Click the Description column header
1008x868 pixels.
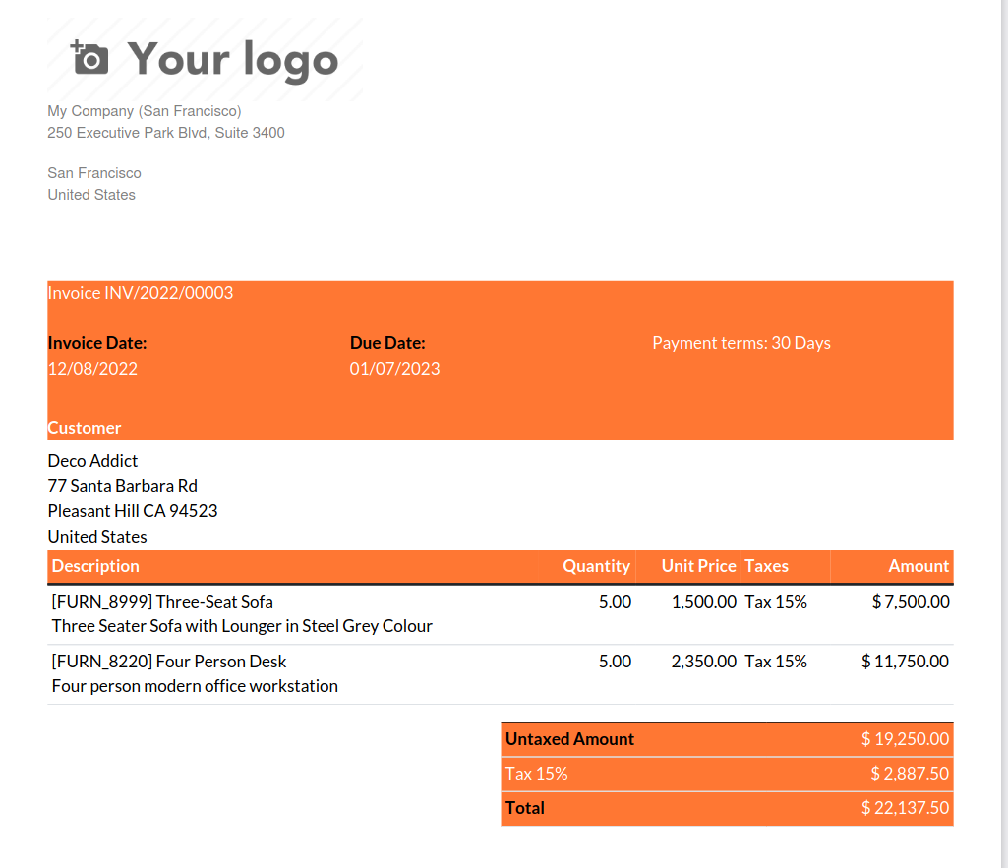click(95, 566)
